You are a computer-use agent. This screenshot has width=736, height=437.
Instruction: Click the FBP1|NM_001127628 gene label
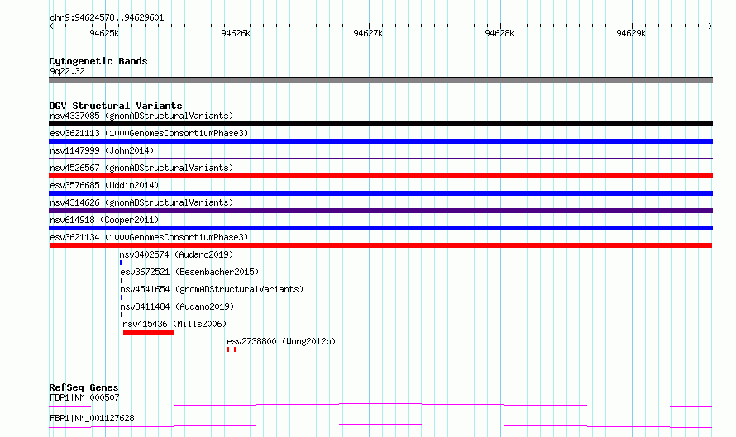point(92,418)
